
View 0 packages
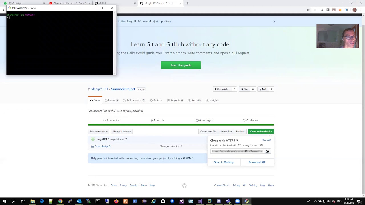(204, 120)
